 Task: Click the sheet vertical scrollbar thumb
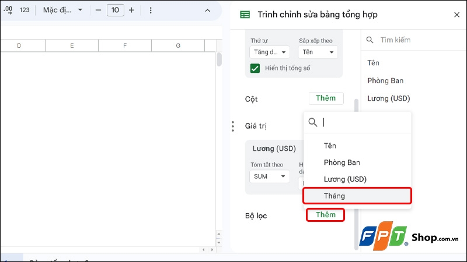click(x=219, y=59)
